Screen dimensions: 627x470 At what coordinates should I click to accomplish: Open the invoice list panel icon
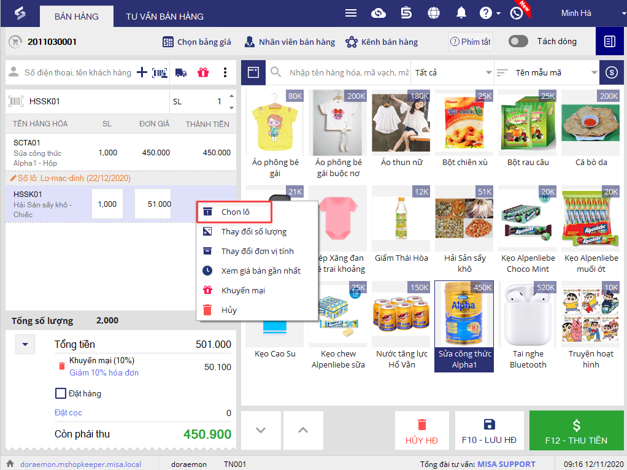[609, 41]
